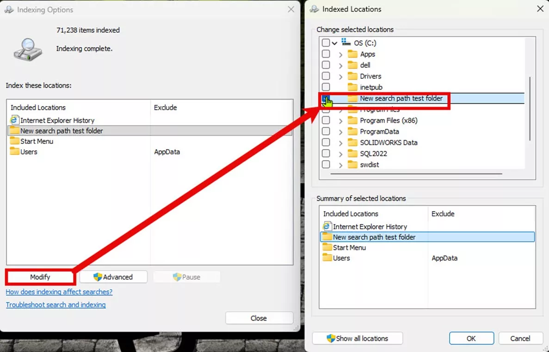The image size is (549, 352).
Task: Expand the Program Files (x86) folder
Action: [340, 120]
